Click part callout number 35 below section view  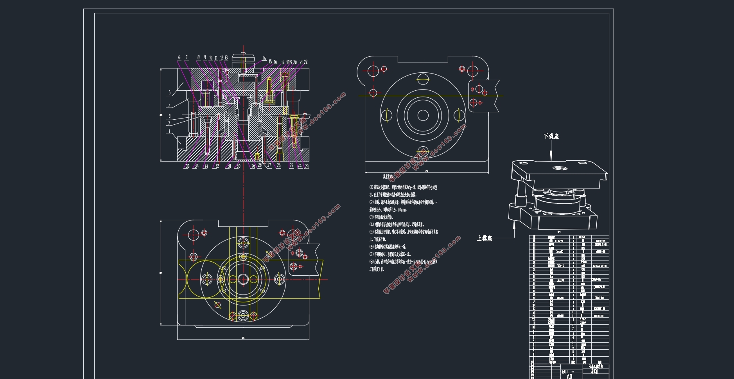click(x=187, y=166)
